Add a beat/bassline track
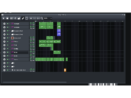This screenshot has width=131, height=98. pos(11,19)
